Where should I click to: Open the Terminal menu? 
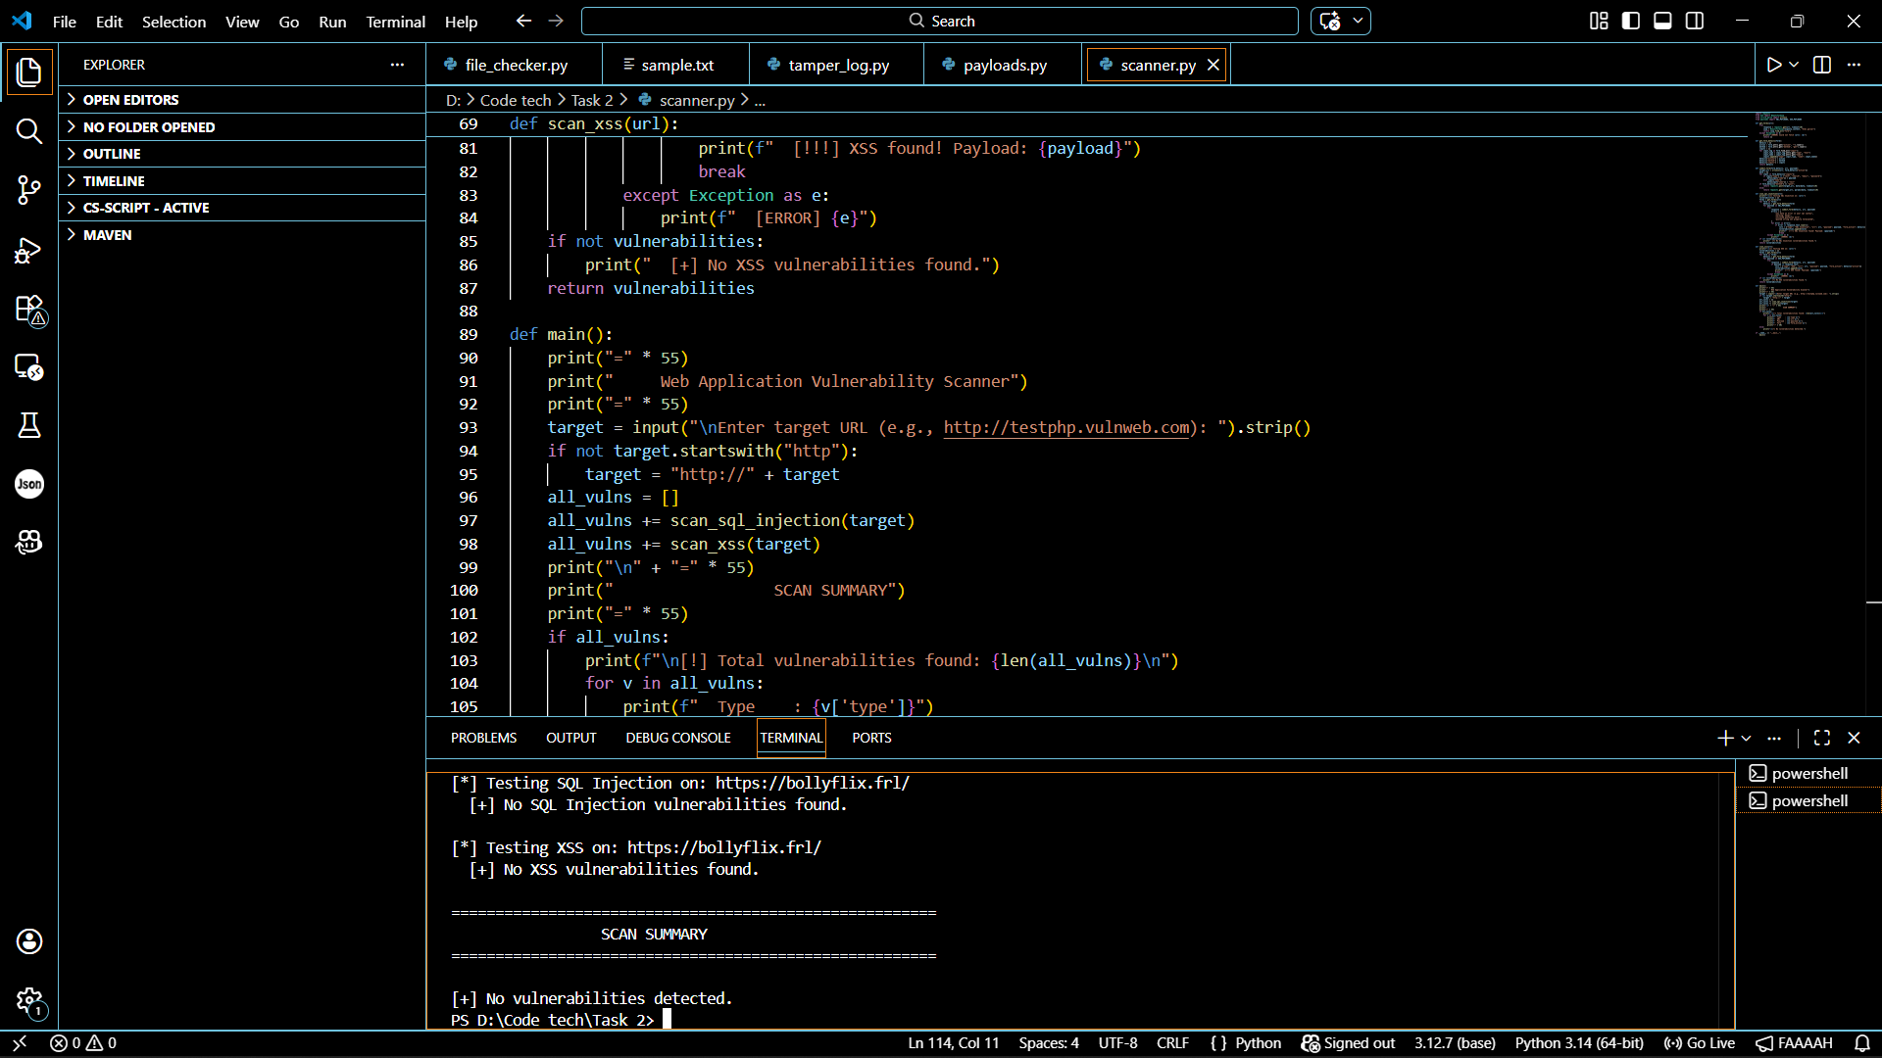point(395,22)
